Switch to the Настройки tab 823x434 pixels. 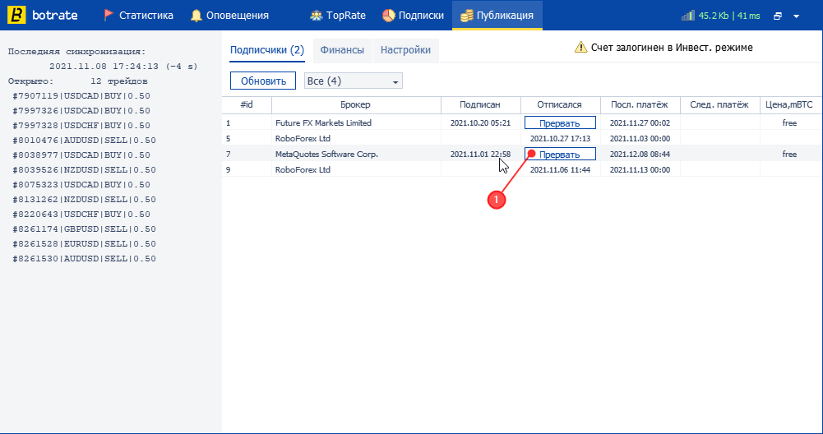coord(405,50)
